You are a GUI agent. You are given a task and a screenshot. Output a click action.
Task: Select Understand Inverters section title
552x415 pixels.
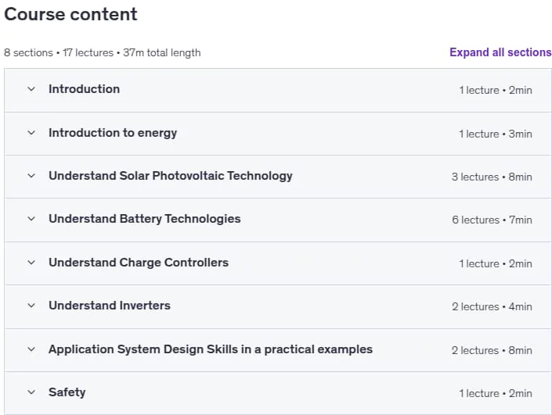[x=110, y=306]
